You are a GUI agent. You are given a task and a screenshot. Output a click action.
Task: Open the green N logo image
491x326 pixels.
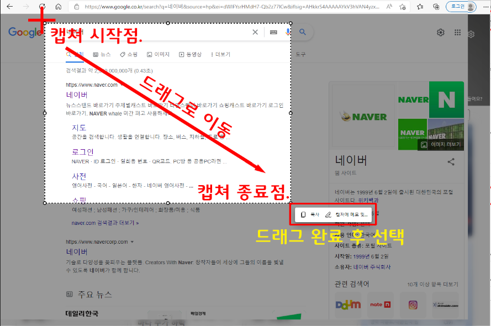pos(446,99)
